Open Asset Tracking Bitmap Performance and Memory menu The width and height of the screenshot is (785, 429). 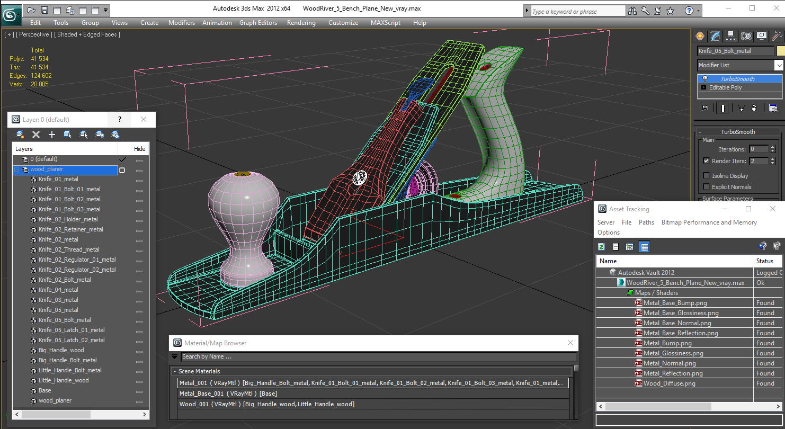[709, 222]
